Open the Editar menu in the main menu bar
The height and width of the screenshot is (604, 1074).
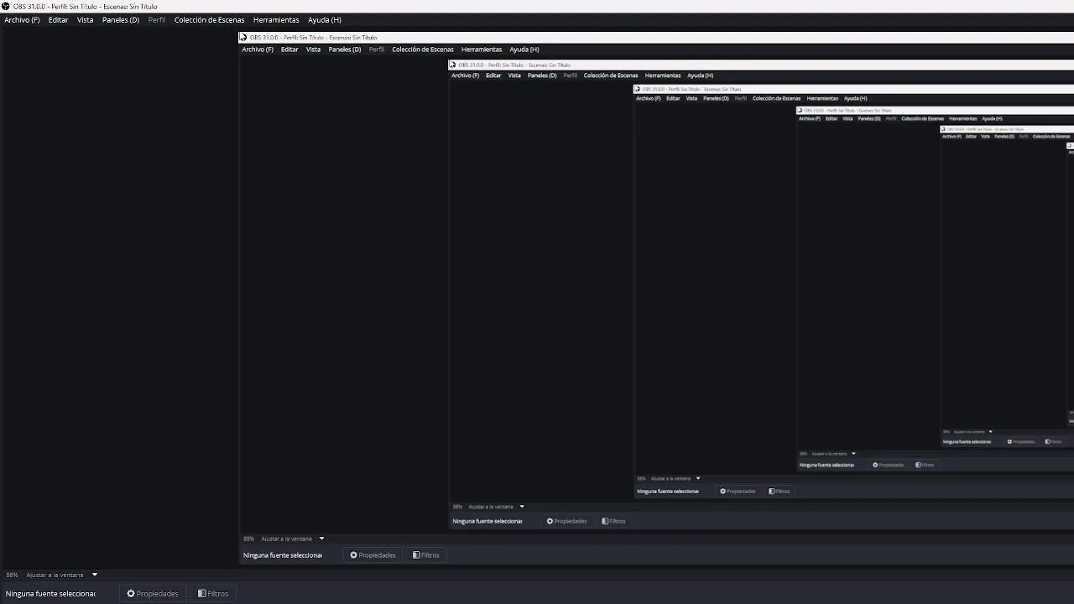click(59, 20)
